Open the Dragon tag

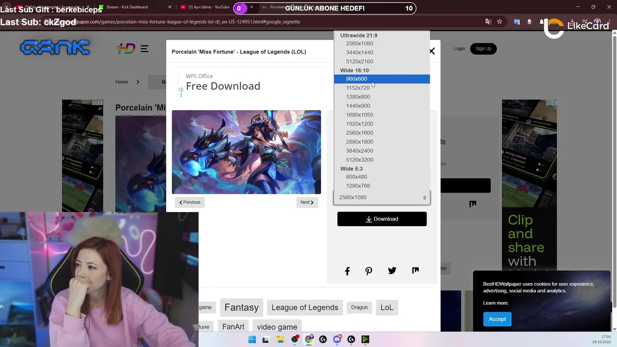(x=359, y=307)
